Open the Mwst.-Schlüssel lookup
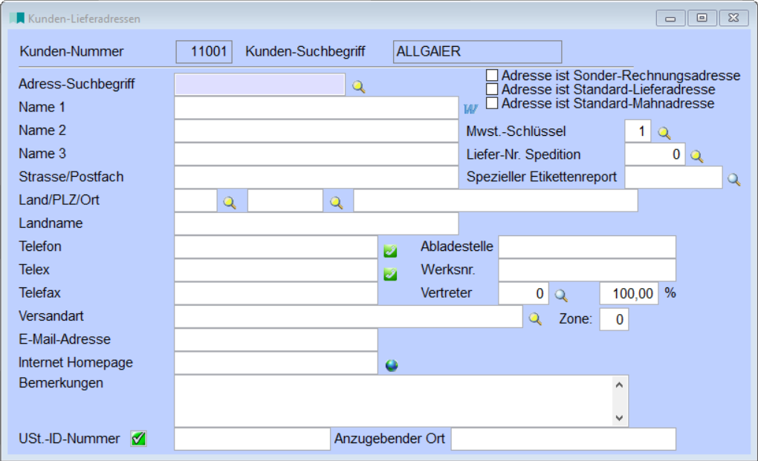758x461 pixels. pyautogui.click(x=664, y=131)
